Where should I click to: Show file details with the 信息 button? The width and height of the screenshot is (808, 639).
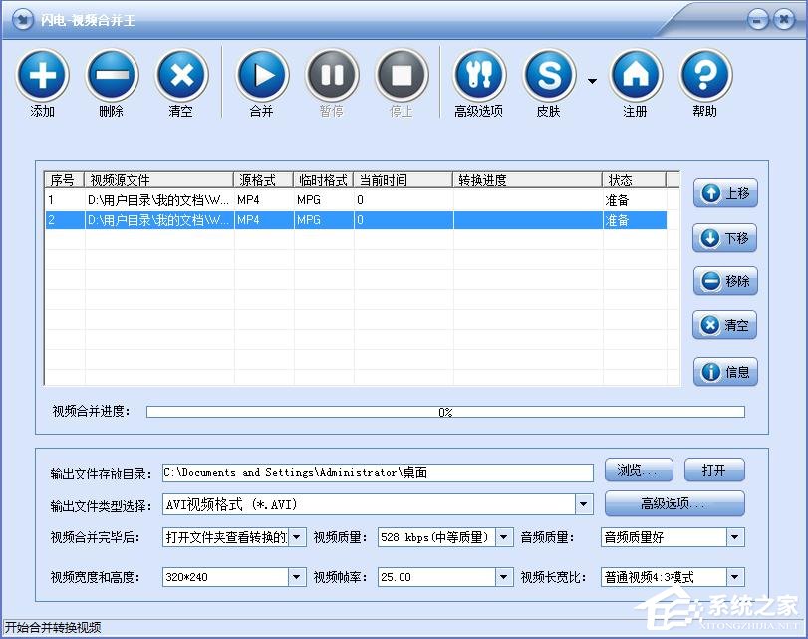(x=724, y=371)
